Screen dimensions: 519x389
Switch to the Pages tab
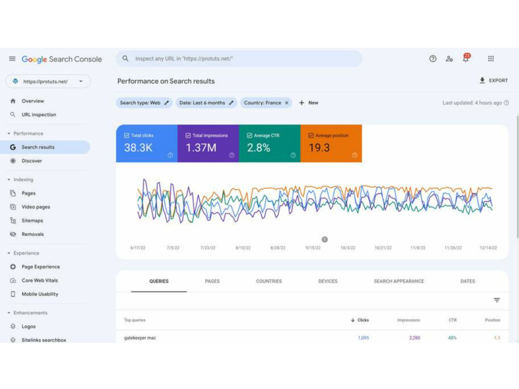point(212,281)
